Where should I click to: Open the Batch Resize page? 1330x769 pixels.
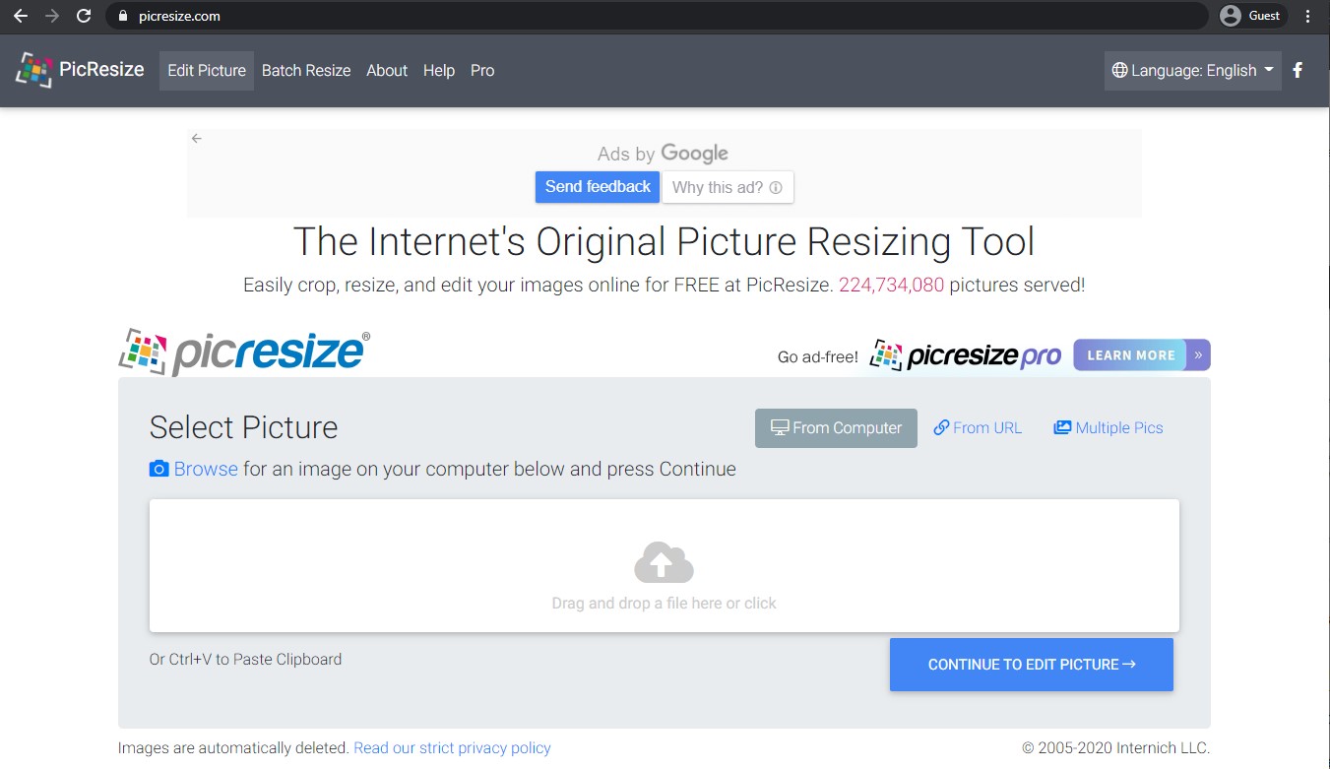[x=306, y=71]
